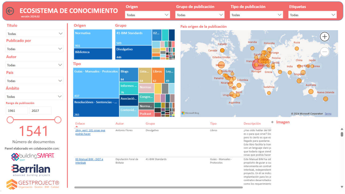Image resolution: width=345 pixels, height=194 pixels.
Task: Open the Ámbito dropdown
Action: pyautogui.click(x=34, y=96)
